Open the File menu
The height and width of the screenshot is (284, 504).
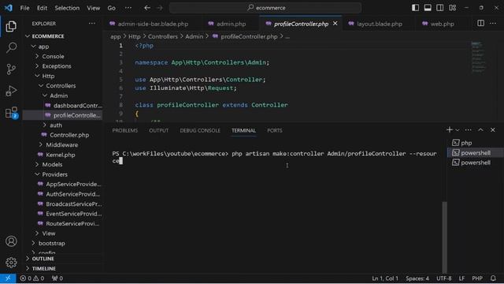coord(24,8)
